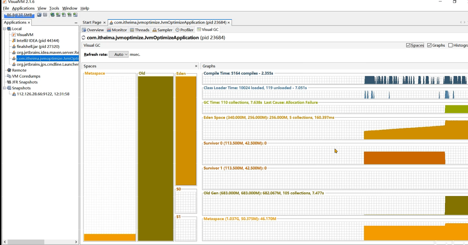The width and height of the screenshot is (468, 245).
Task: Click the 'Eden Space (340.000M, 256.000M)' graph title
Action: click(x=269, y=117)
